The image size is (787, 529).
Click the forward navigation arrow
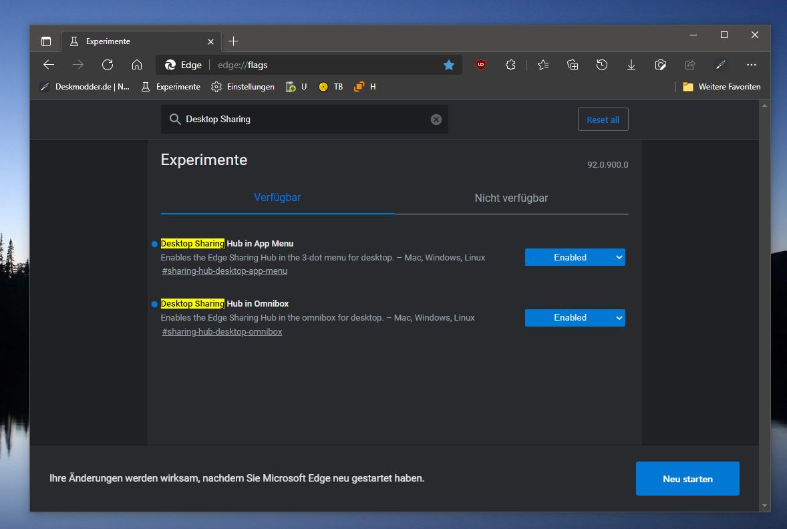(x=77, y=65)
